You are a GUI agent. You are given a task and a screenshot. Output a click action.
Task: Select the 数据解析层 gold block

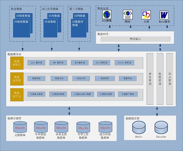point(17,63)
